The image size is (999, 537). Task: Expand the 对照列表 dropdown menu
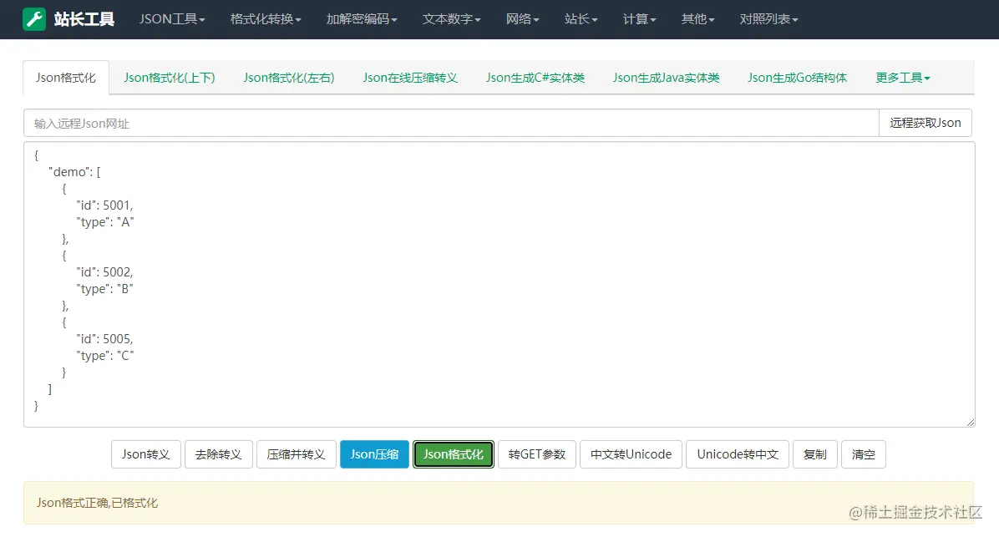768,19
